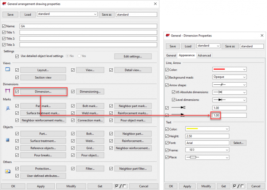Toggle the Level dimensions checkbox
Viewport: 267px width, 190px height.
tap(173, 100)
